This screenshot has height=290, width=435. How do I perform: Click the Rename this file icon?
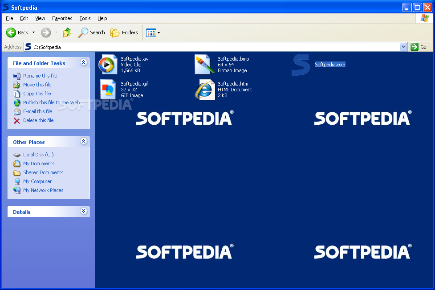click(x=17, y=76)
